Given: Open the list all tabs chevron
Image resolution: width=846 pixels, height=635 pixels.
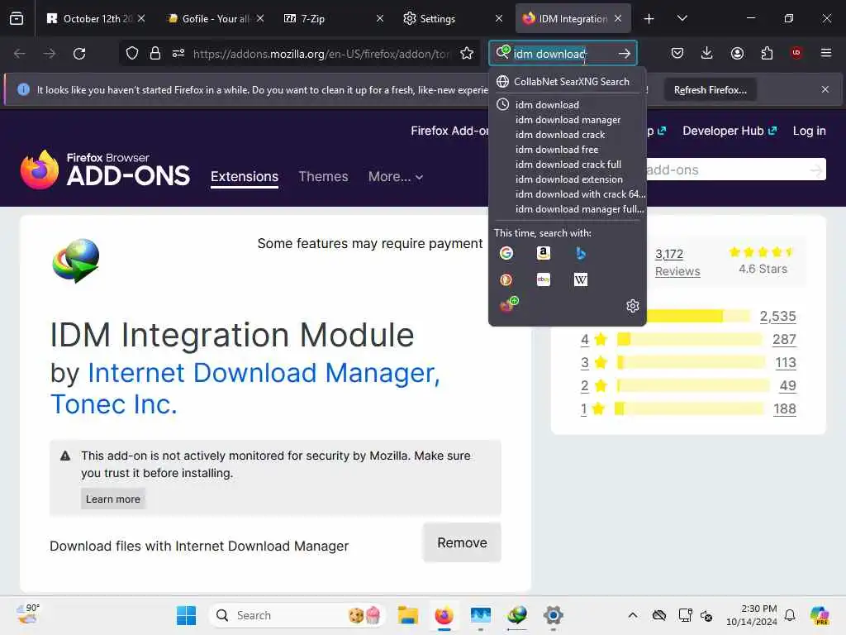Looking at the screenshot, I should [682, 18].
